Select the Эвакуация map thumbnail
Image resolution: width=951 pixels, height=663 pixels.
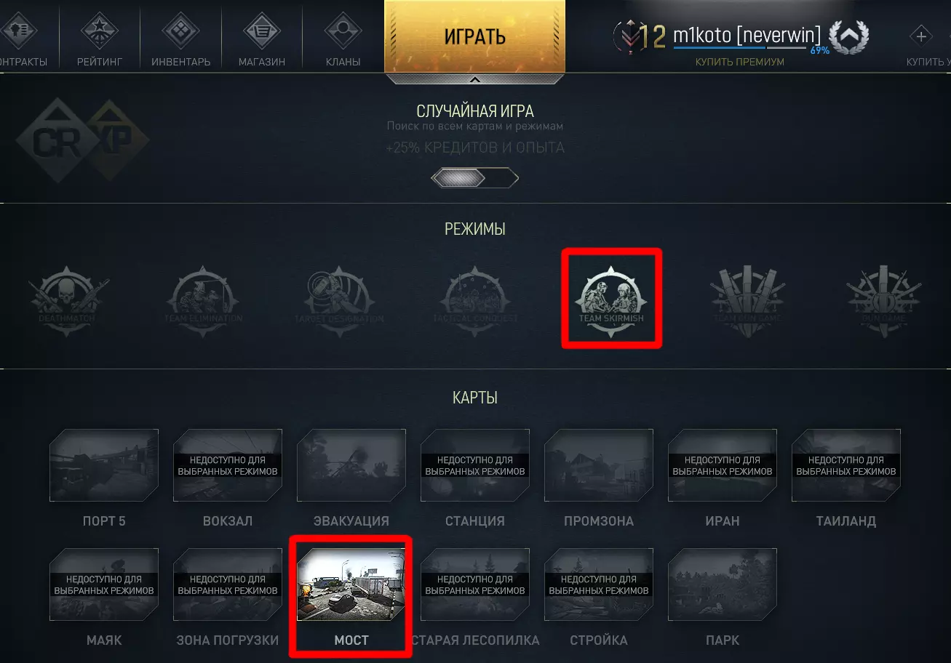[x=351, y=465]
